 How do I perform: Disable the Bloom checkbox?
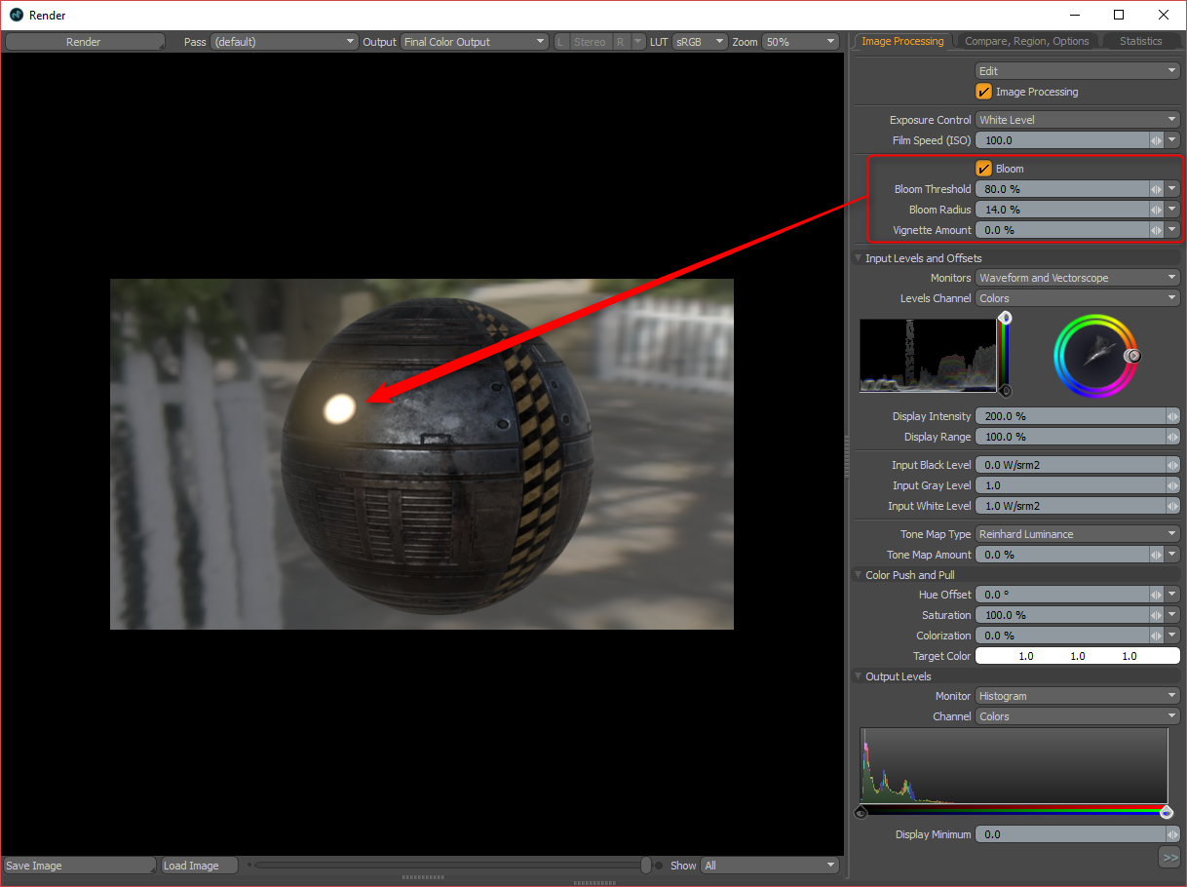[x=983, y=169]
